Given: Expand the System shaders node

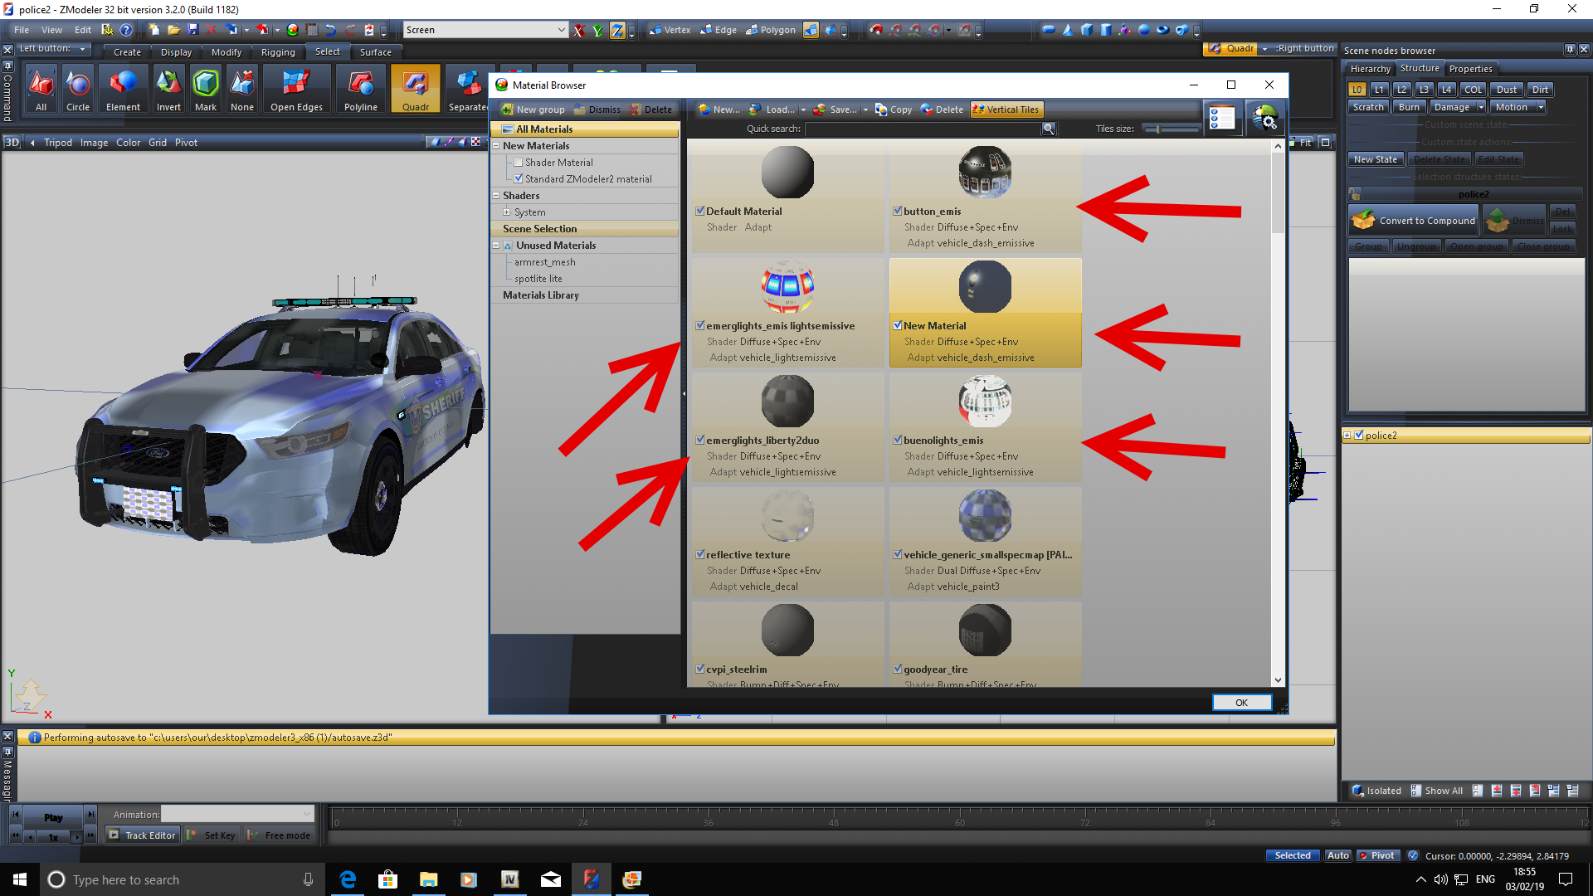Looking at the screenshot, I should (x=506, y=212).
